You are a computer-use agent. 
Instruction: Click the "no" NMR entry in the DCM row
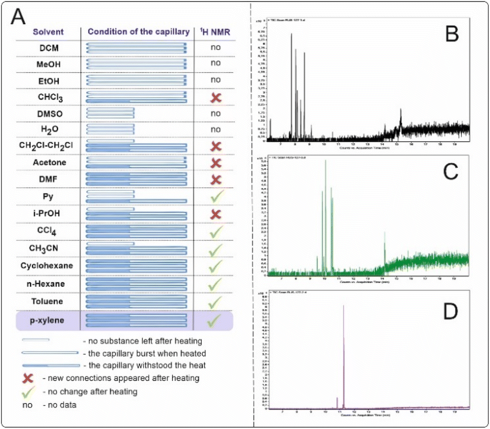pos(215,47)
